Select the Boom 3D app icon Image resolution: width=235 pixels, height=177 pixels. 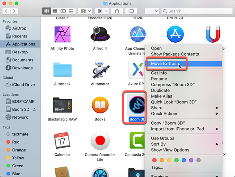137,105
